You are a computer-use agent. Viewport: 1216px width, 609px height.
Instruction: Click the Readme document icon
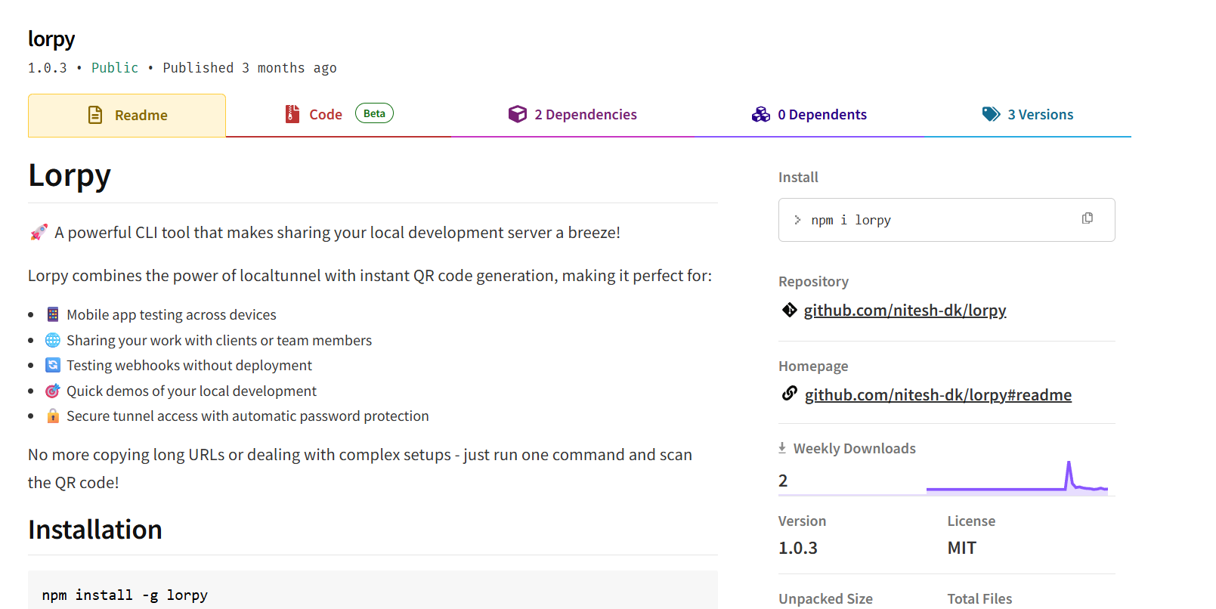click(x=95, y=115)
